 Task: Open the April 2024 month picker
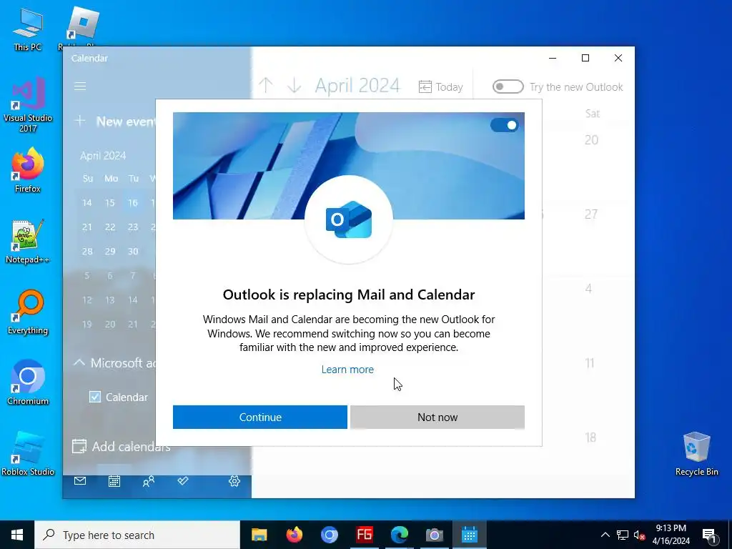tap(357, 86)
